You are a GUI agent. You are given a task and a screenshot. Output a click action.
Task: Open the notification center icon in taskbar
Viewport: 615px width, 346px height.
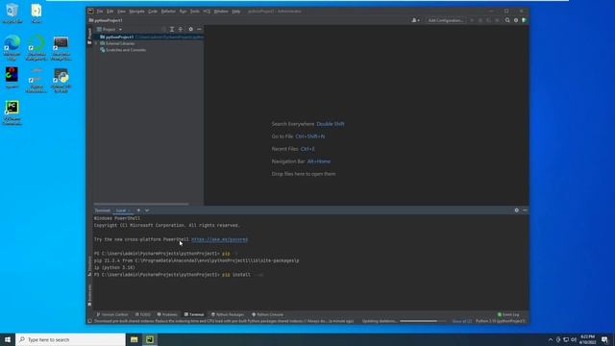[604, 339]
